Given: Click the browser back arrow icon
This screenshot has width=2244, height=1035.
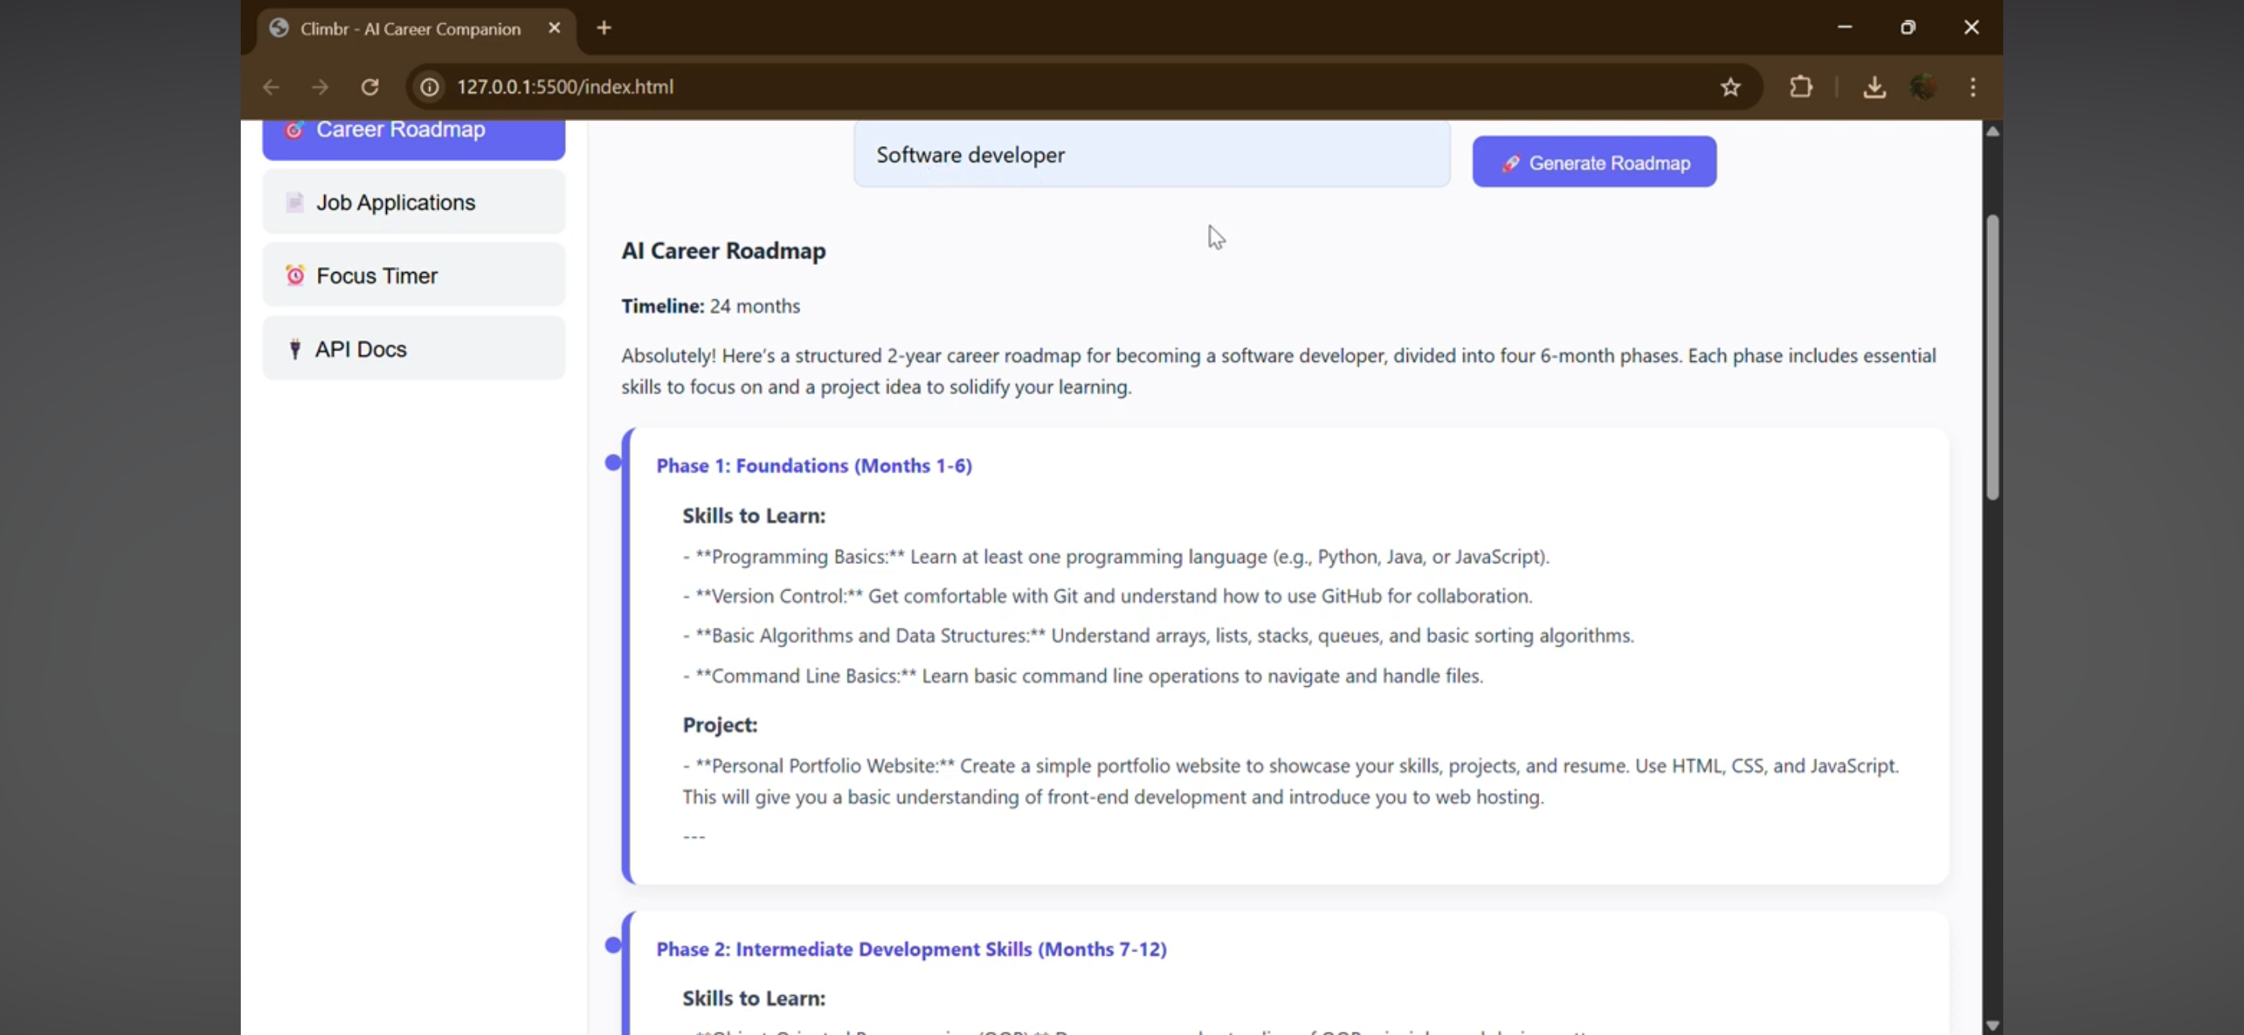Looking at the screenshot, I should tap(271, 87).
